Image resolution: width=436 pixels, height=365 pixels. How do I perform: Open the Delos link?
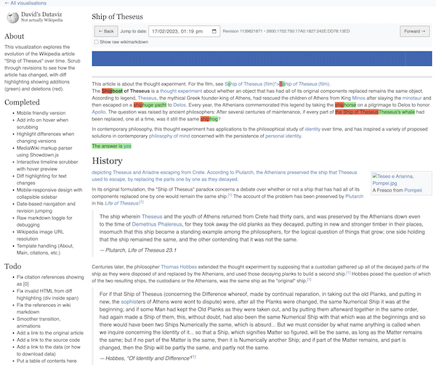pyautogui.click(x=179, y=105)
